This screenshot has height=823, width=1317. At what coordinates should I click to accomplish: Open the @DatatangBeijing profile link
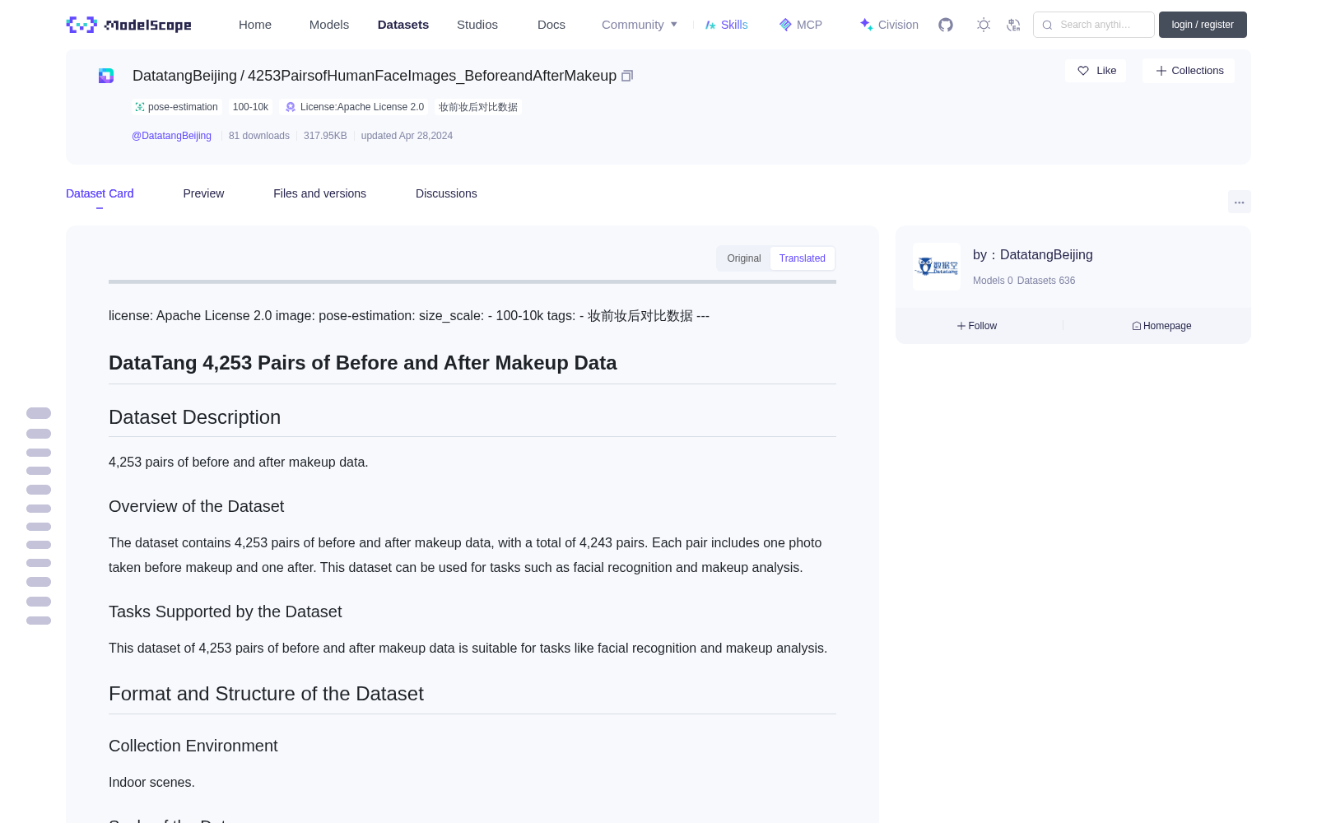[x=171, y=136]
